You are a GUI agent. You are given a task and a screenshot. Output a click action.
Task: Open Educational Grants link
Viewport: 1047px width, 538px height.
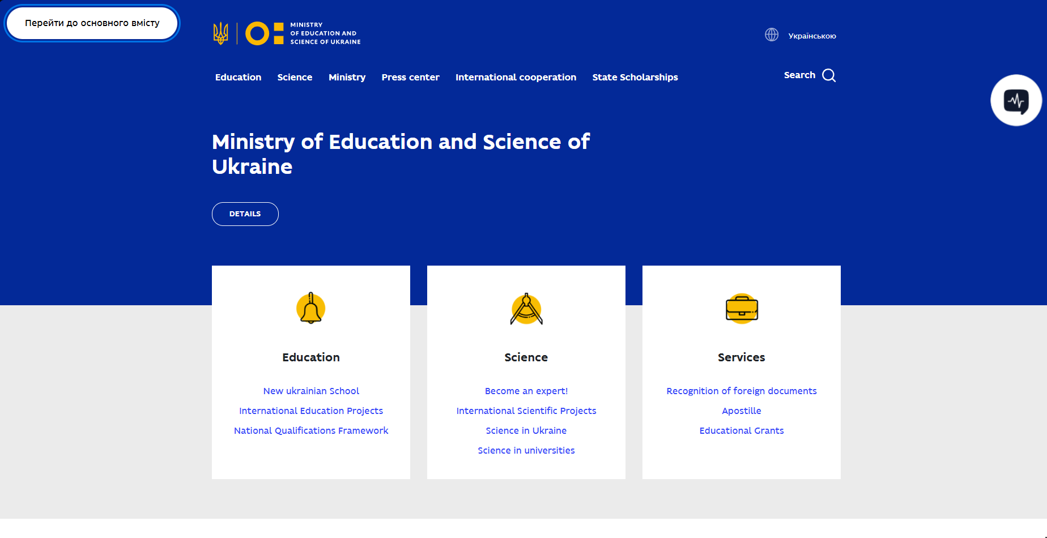click(742, 430)
